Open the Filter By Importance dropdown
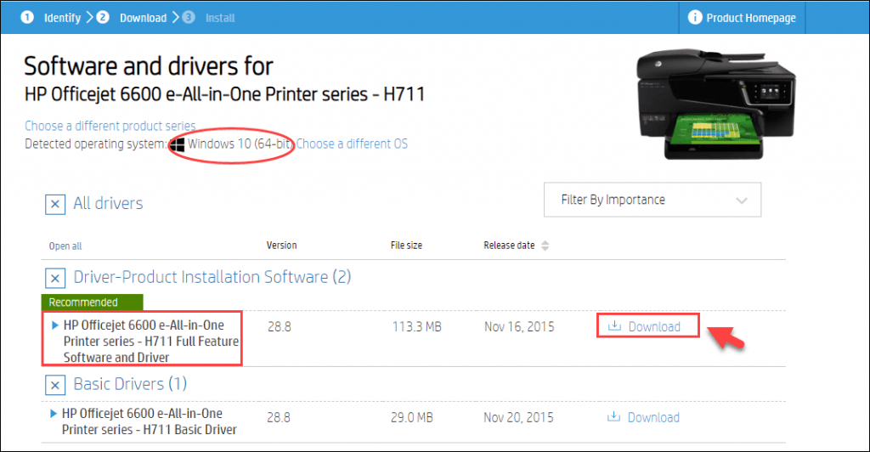 (652, 200)
